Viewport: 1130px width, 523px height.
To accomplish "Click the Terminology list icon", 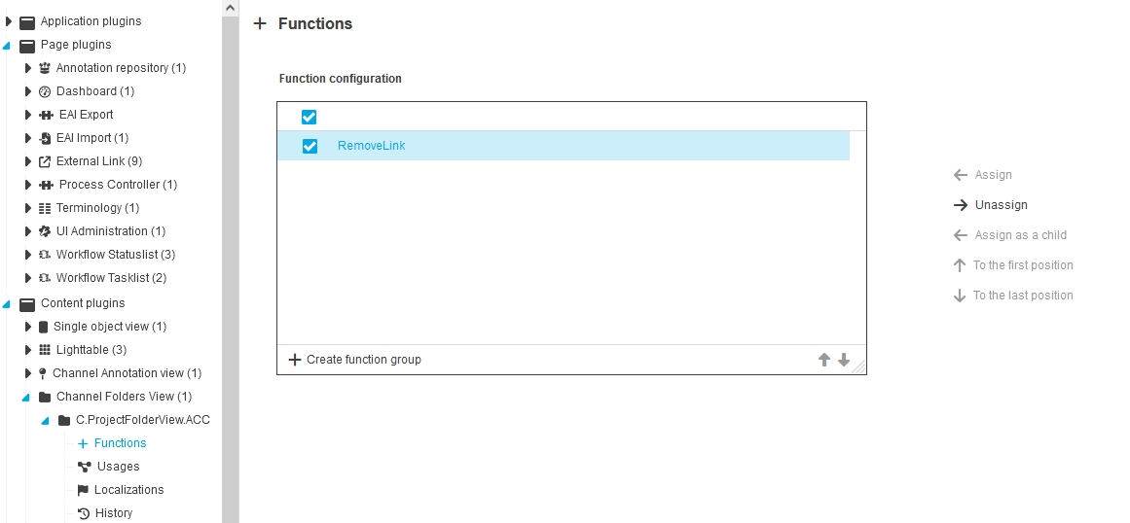I will [44, 208].
